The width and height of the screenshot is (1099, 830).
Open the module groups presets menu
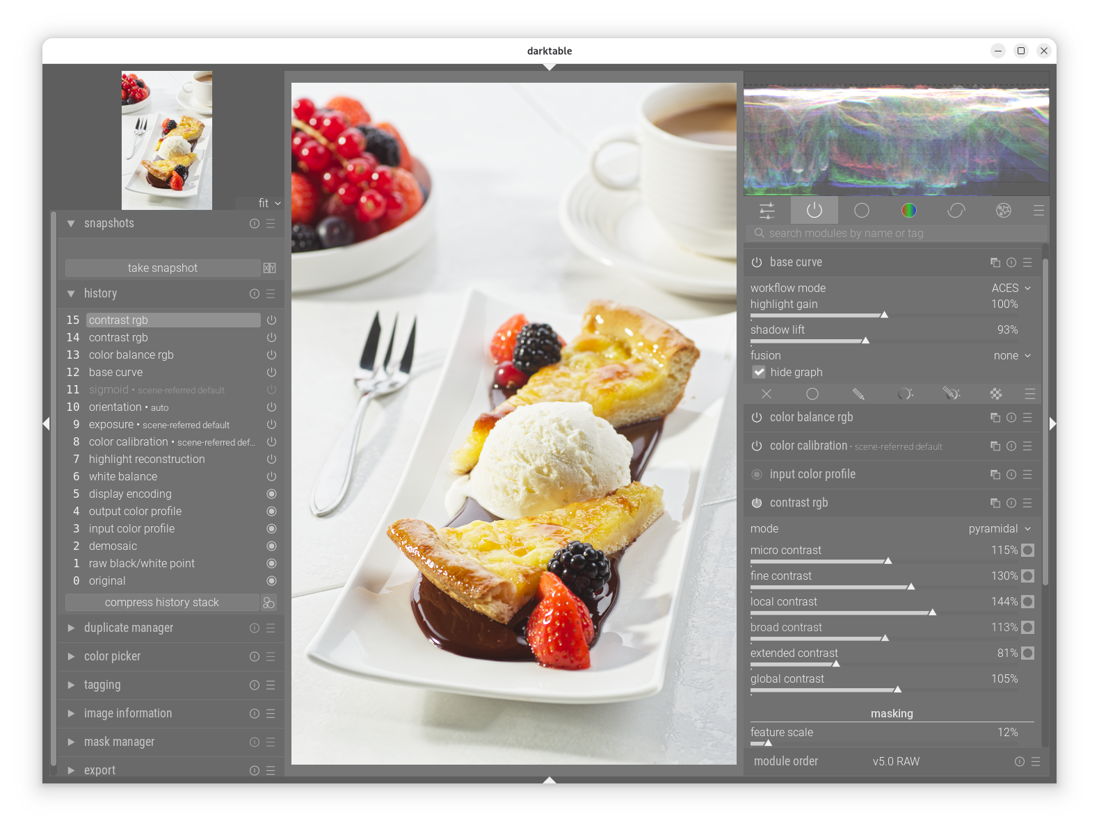1038,210
